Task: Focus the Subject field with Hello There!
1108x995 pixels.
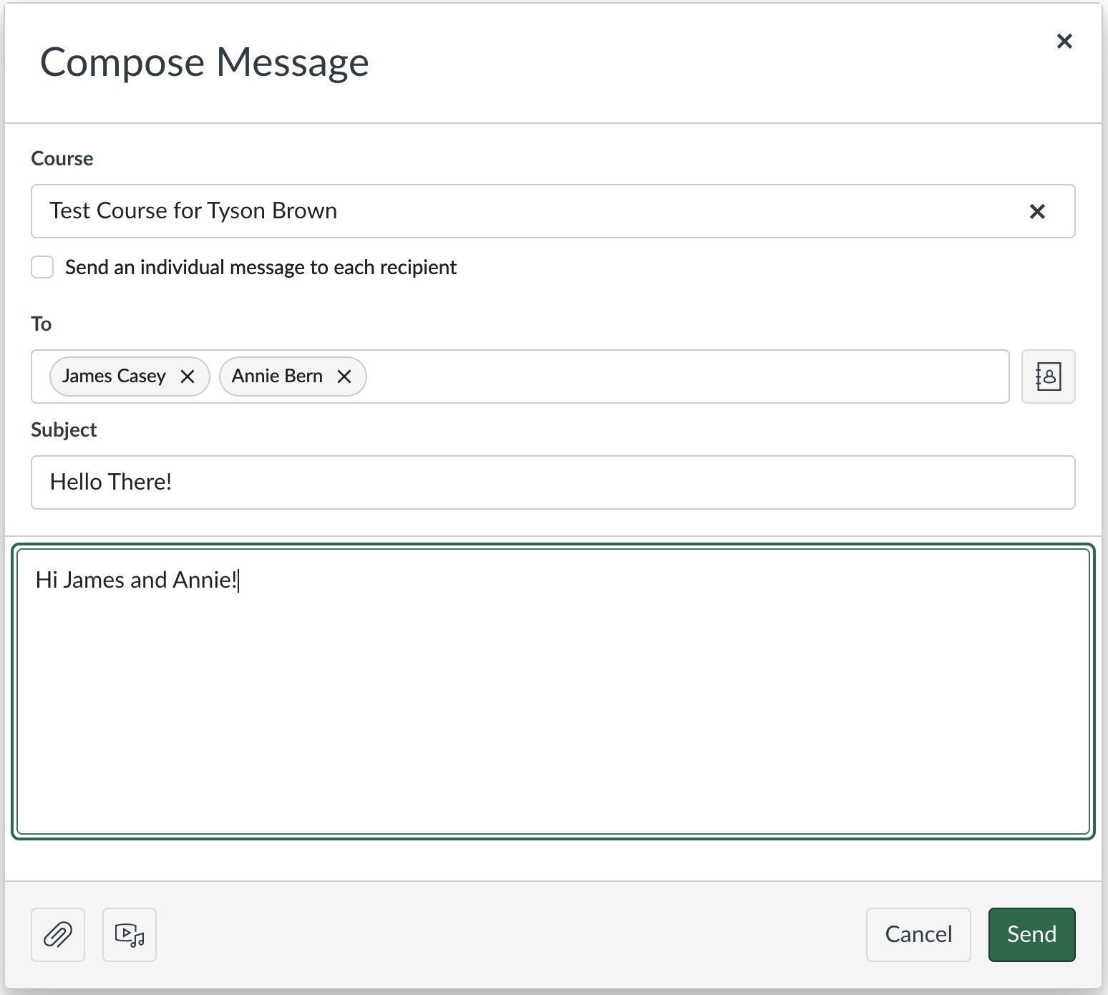Action: [x=553, y=482]
